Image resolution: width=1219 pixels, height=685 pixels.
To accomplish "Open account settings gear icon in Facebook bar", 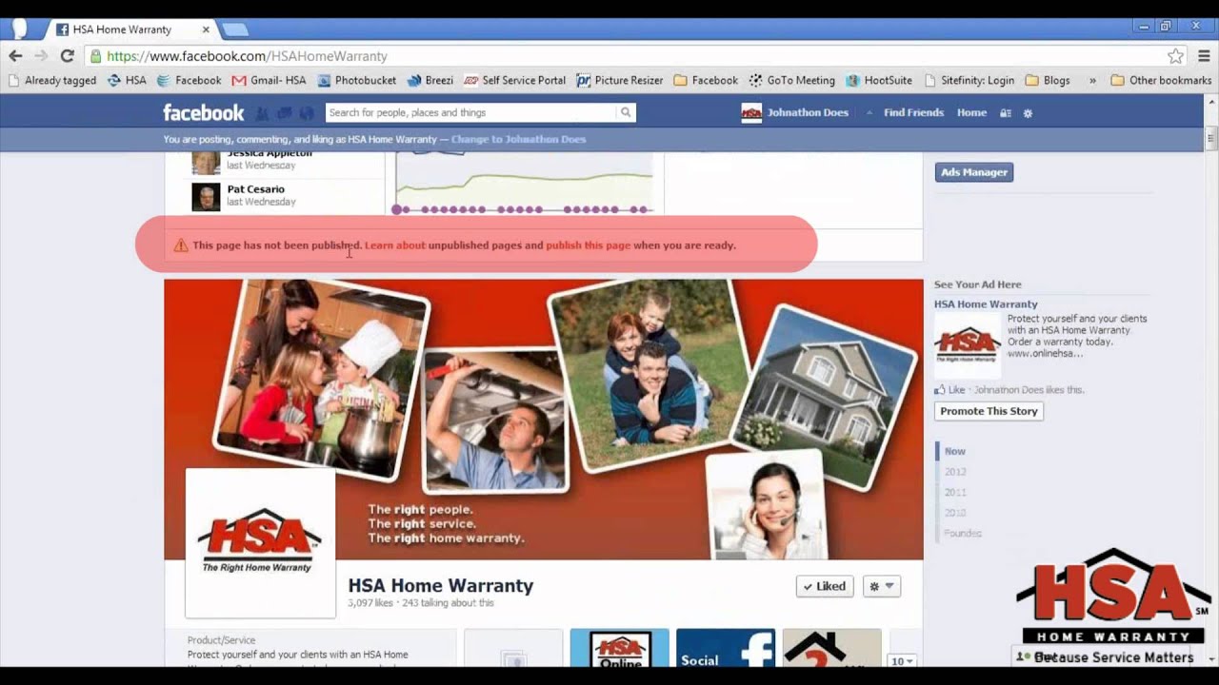I will 1028,113.
